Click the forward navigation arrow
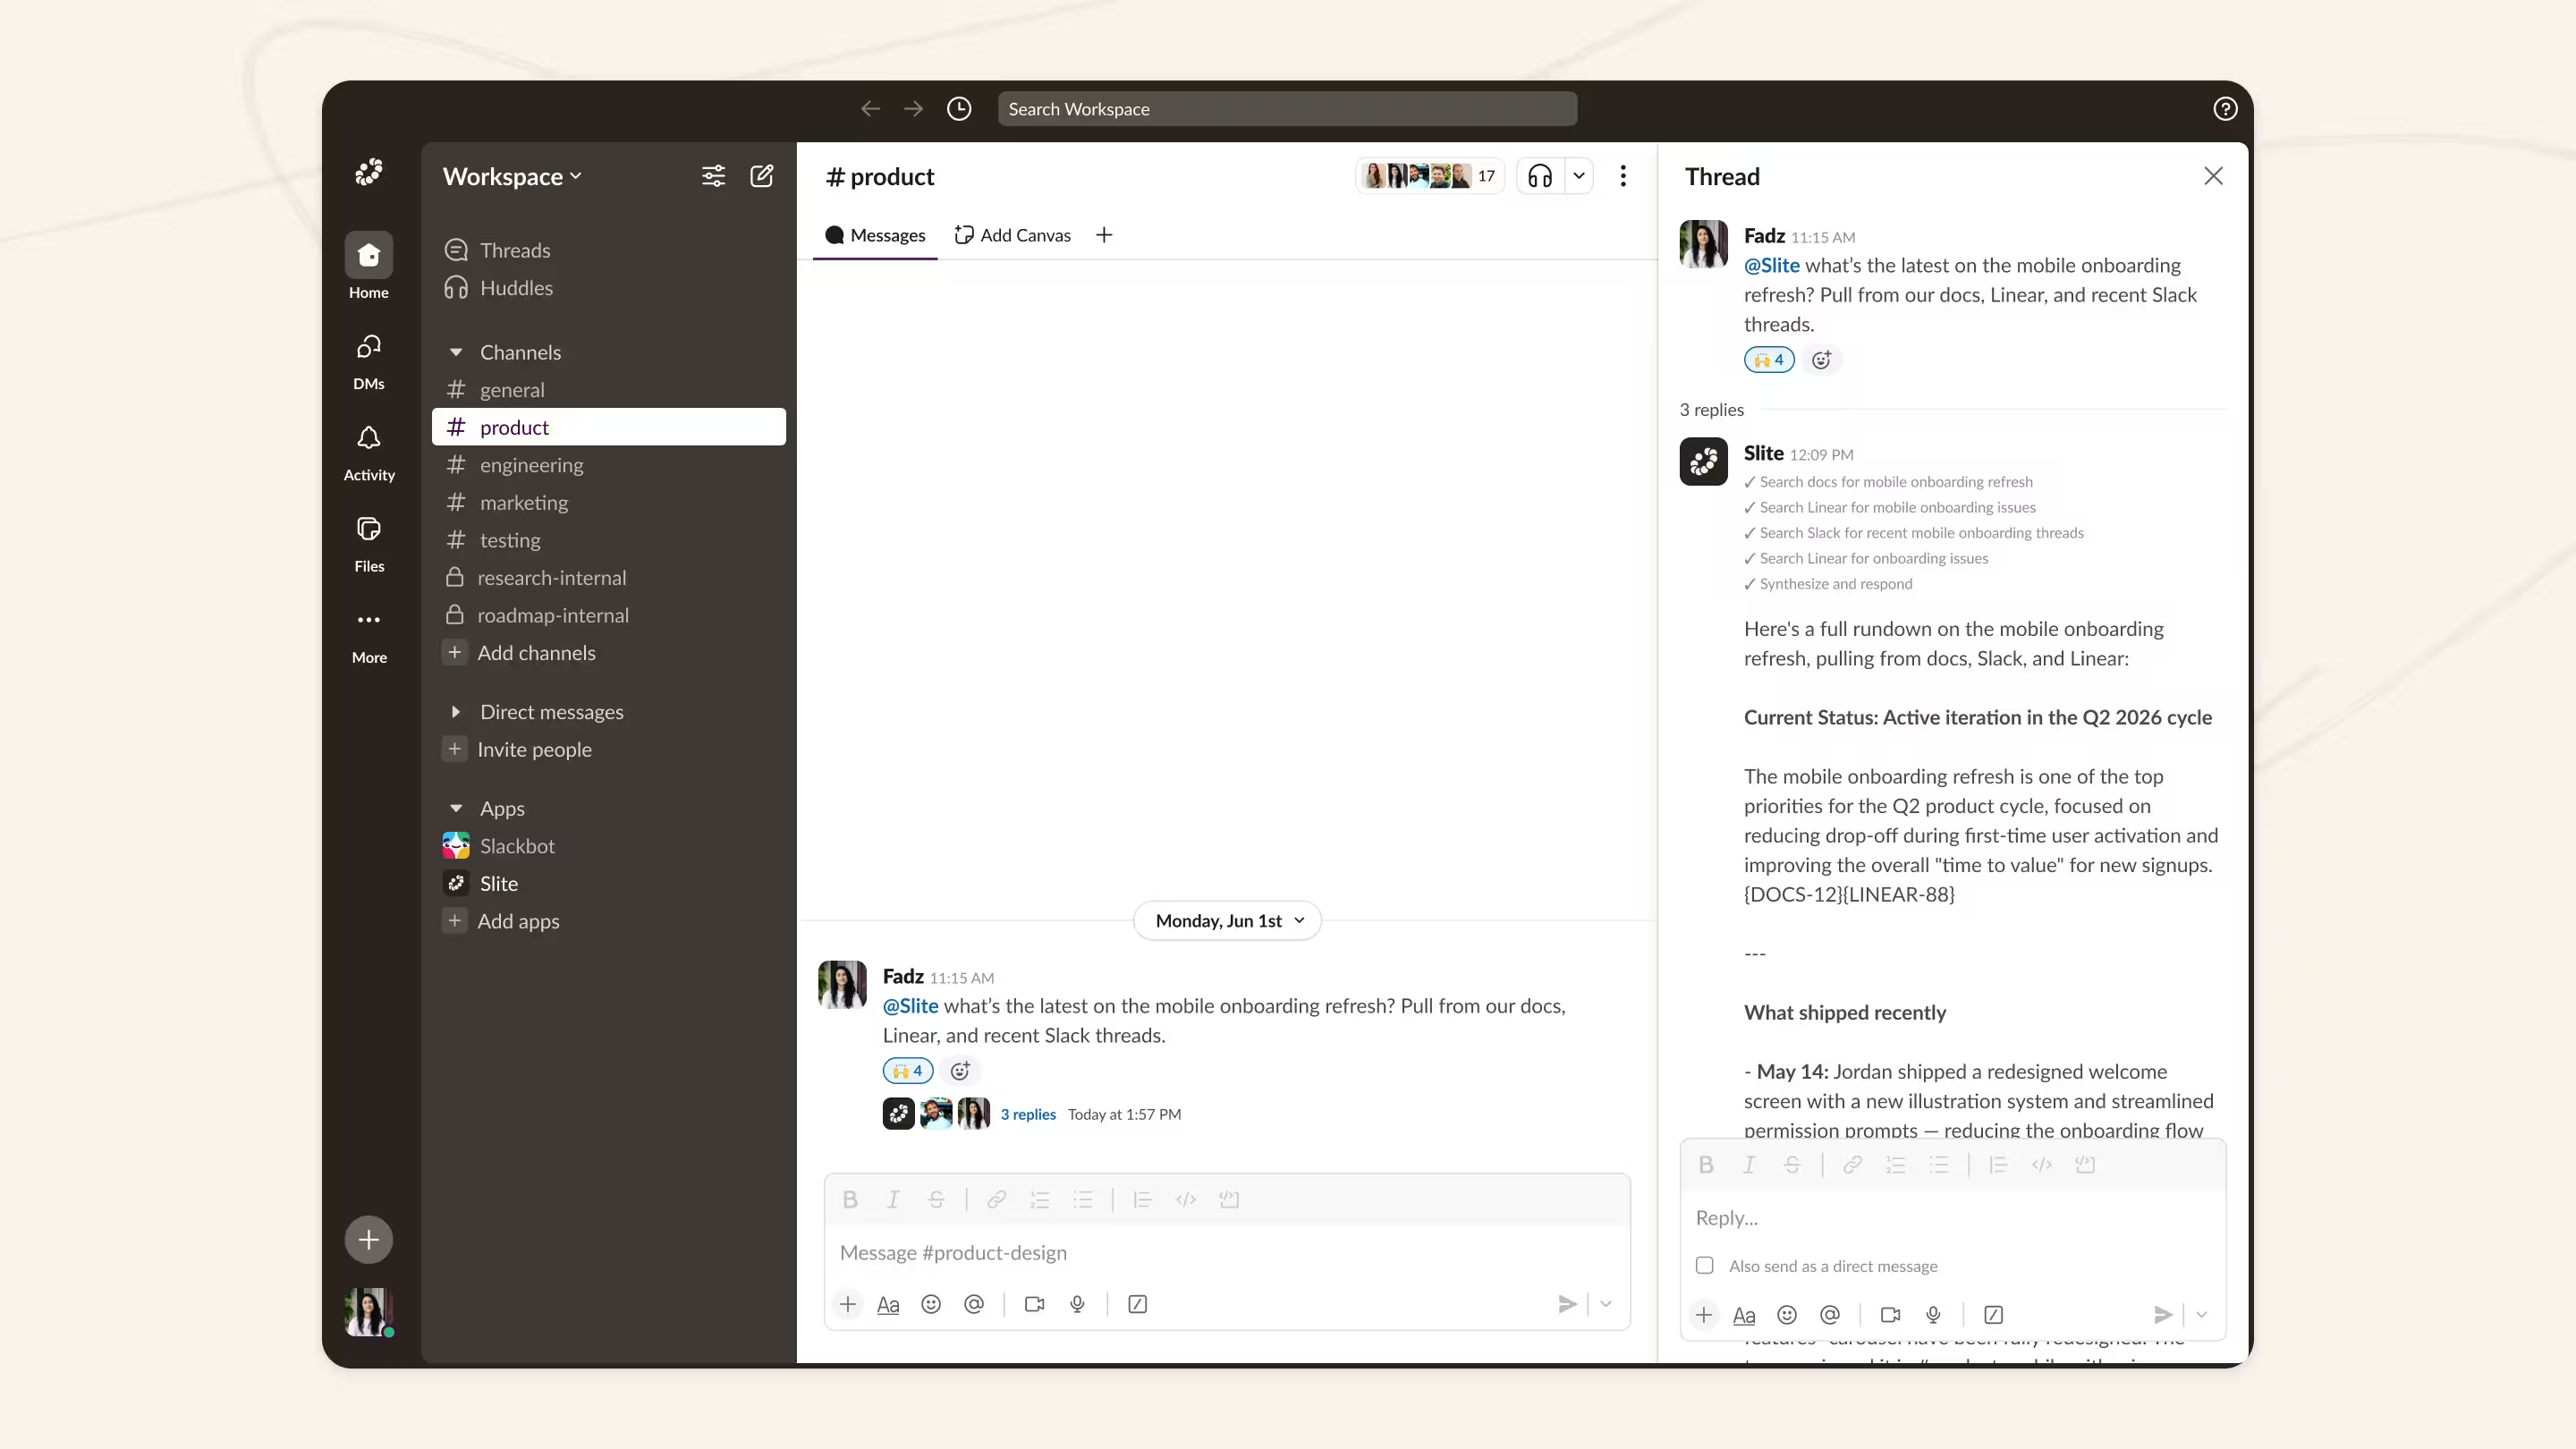This screenshot has height=1449, width=2576. click(913, 109)
